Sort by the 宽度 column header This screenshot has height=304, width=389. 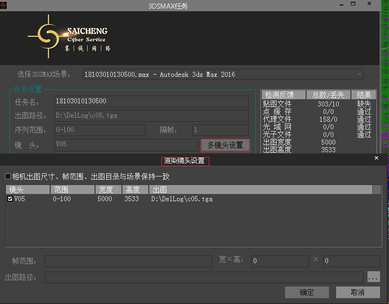click(108, 190)
